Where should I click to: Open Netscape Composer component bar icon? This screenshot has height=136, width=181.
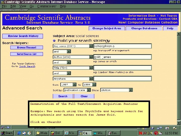tap(175, 128)
